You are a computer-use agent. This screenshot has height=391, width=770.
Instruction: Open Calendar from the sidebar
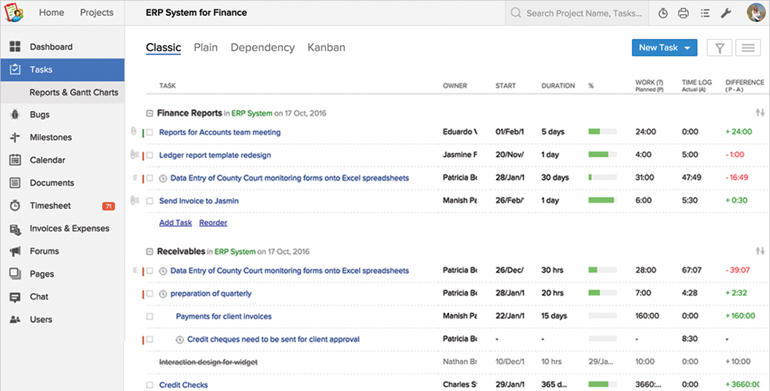click(x=47, y=160)
